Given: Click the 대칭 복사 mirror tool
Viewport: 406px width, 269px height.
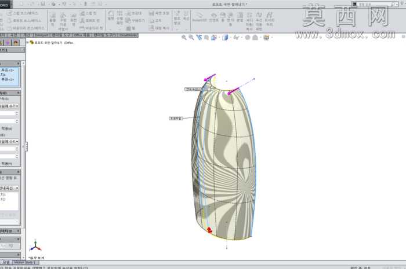Looking at the screenshot, I should (159, 28).
